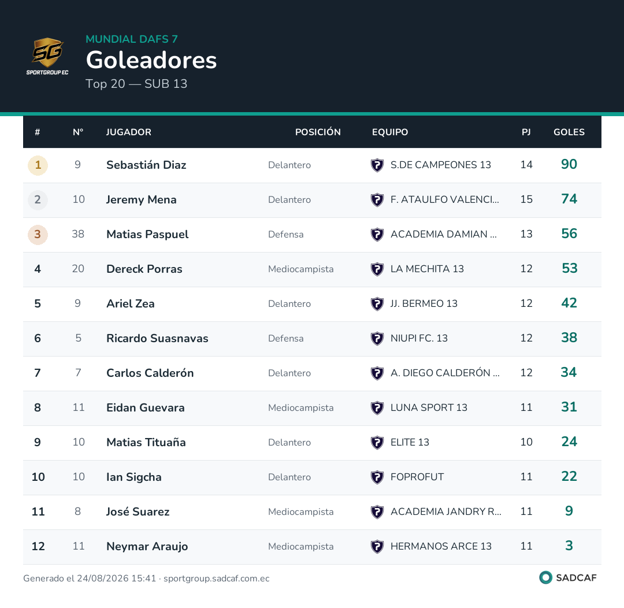The height and width of the screenshot is (608, 624).
Task: Select the Ricardo Suasnavas row
Action: pyautogui.click(x=312, y=338)
